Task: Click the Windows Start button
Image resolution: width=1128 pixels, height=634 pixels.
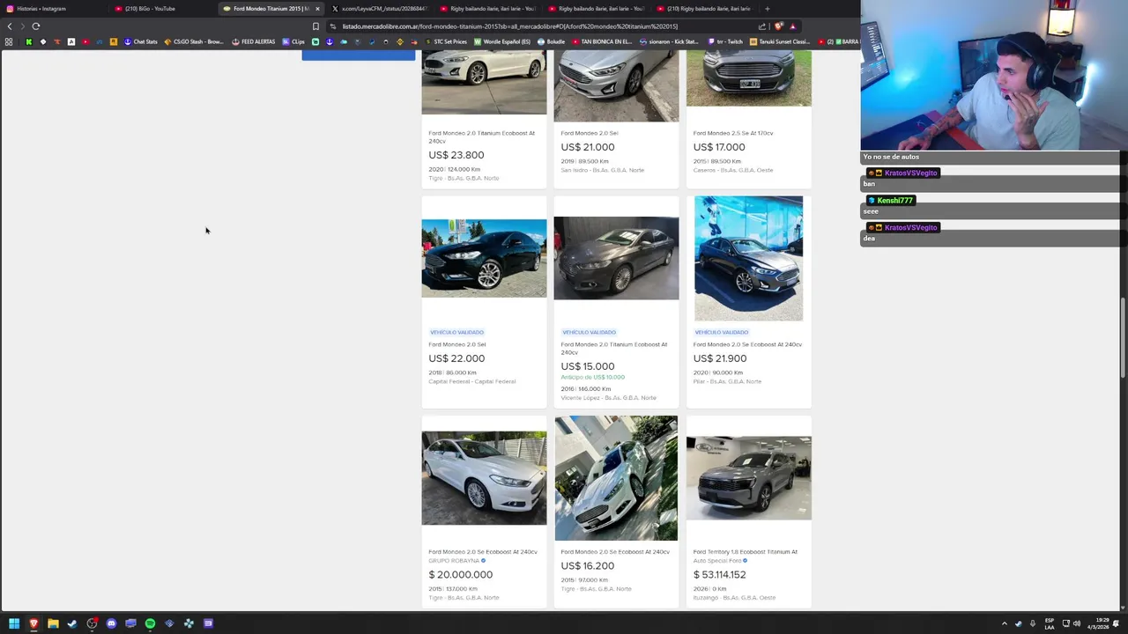Action: coord(14,623)
